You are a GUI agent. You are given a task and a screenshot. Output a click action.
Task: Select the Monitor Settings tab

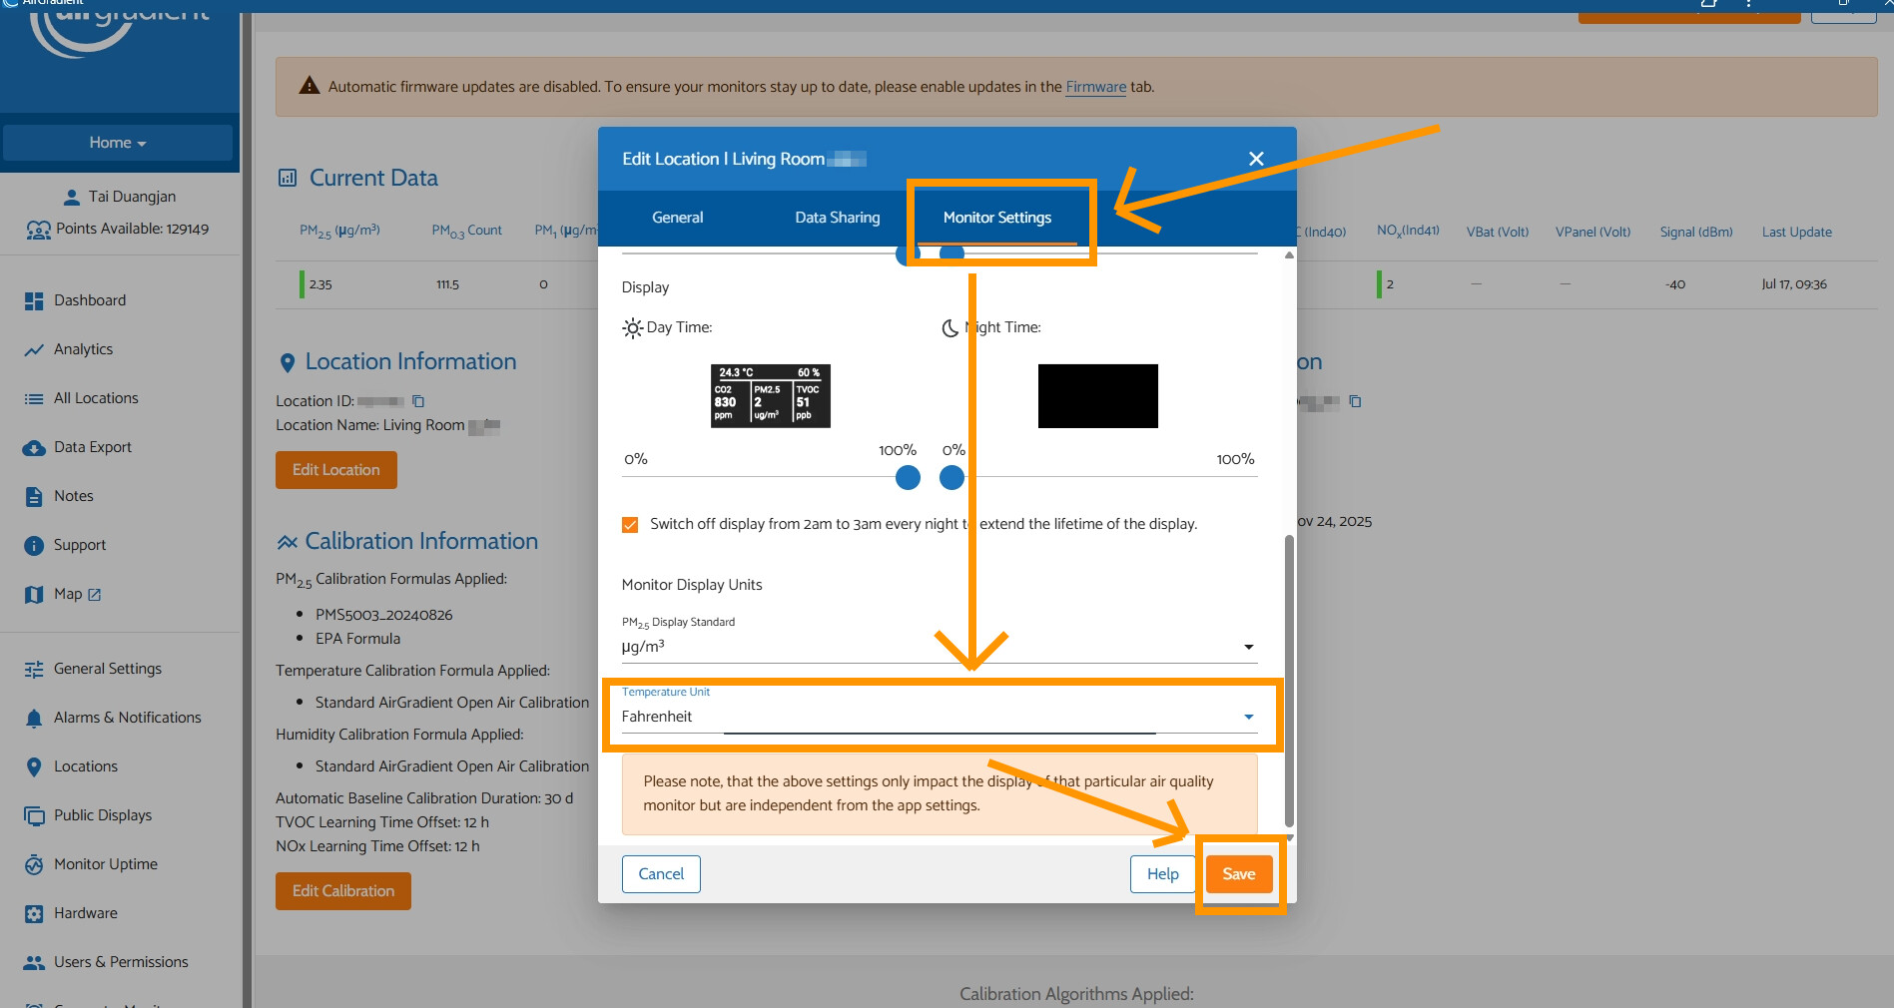[997, 218]
